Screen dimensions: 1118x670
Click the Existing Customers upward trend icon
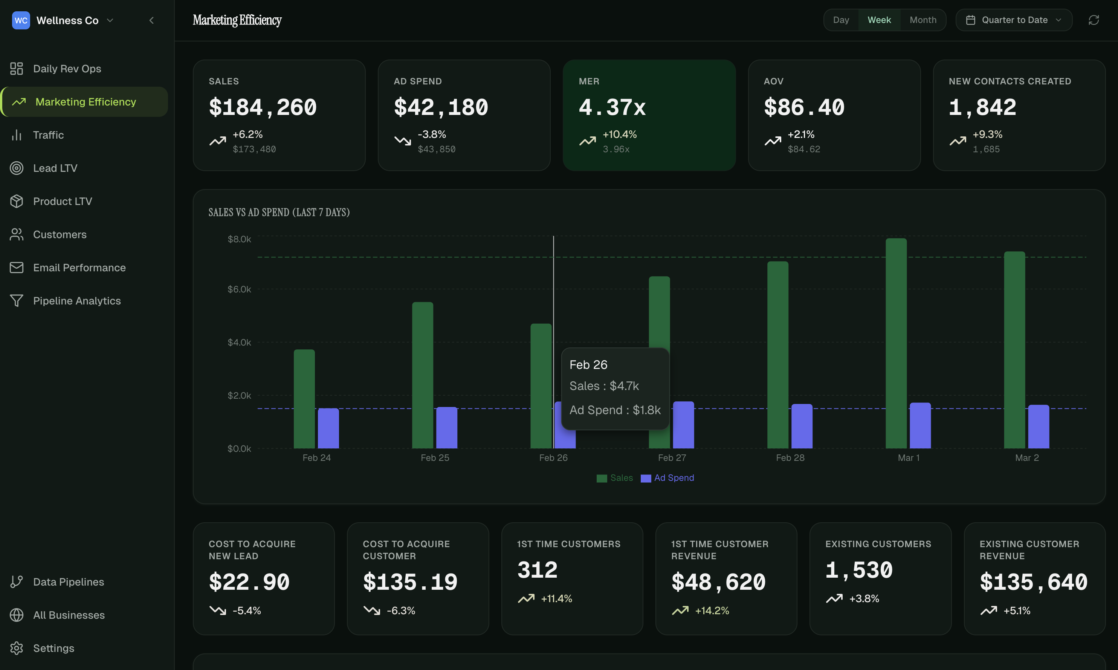[834, 599]
